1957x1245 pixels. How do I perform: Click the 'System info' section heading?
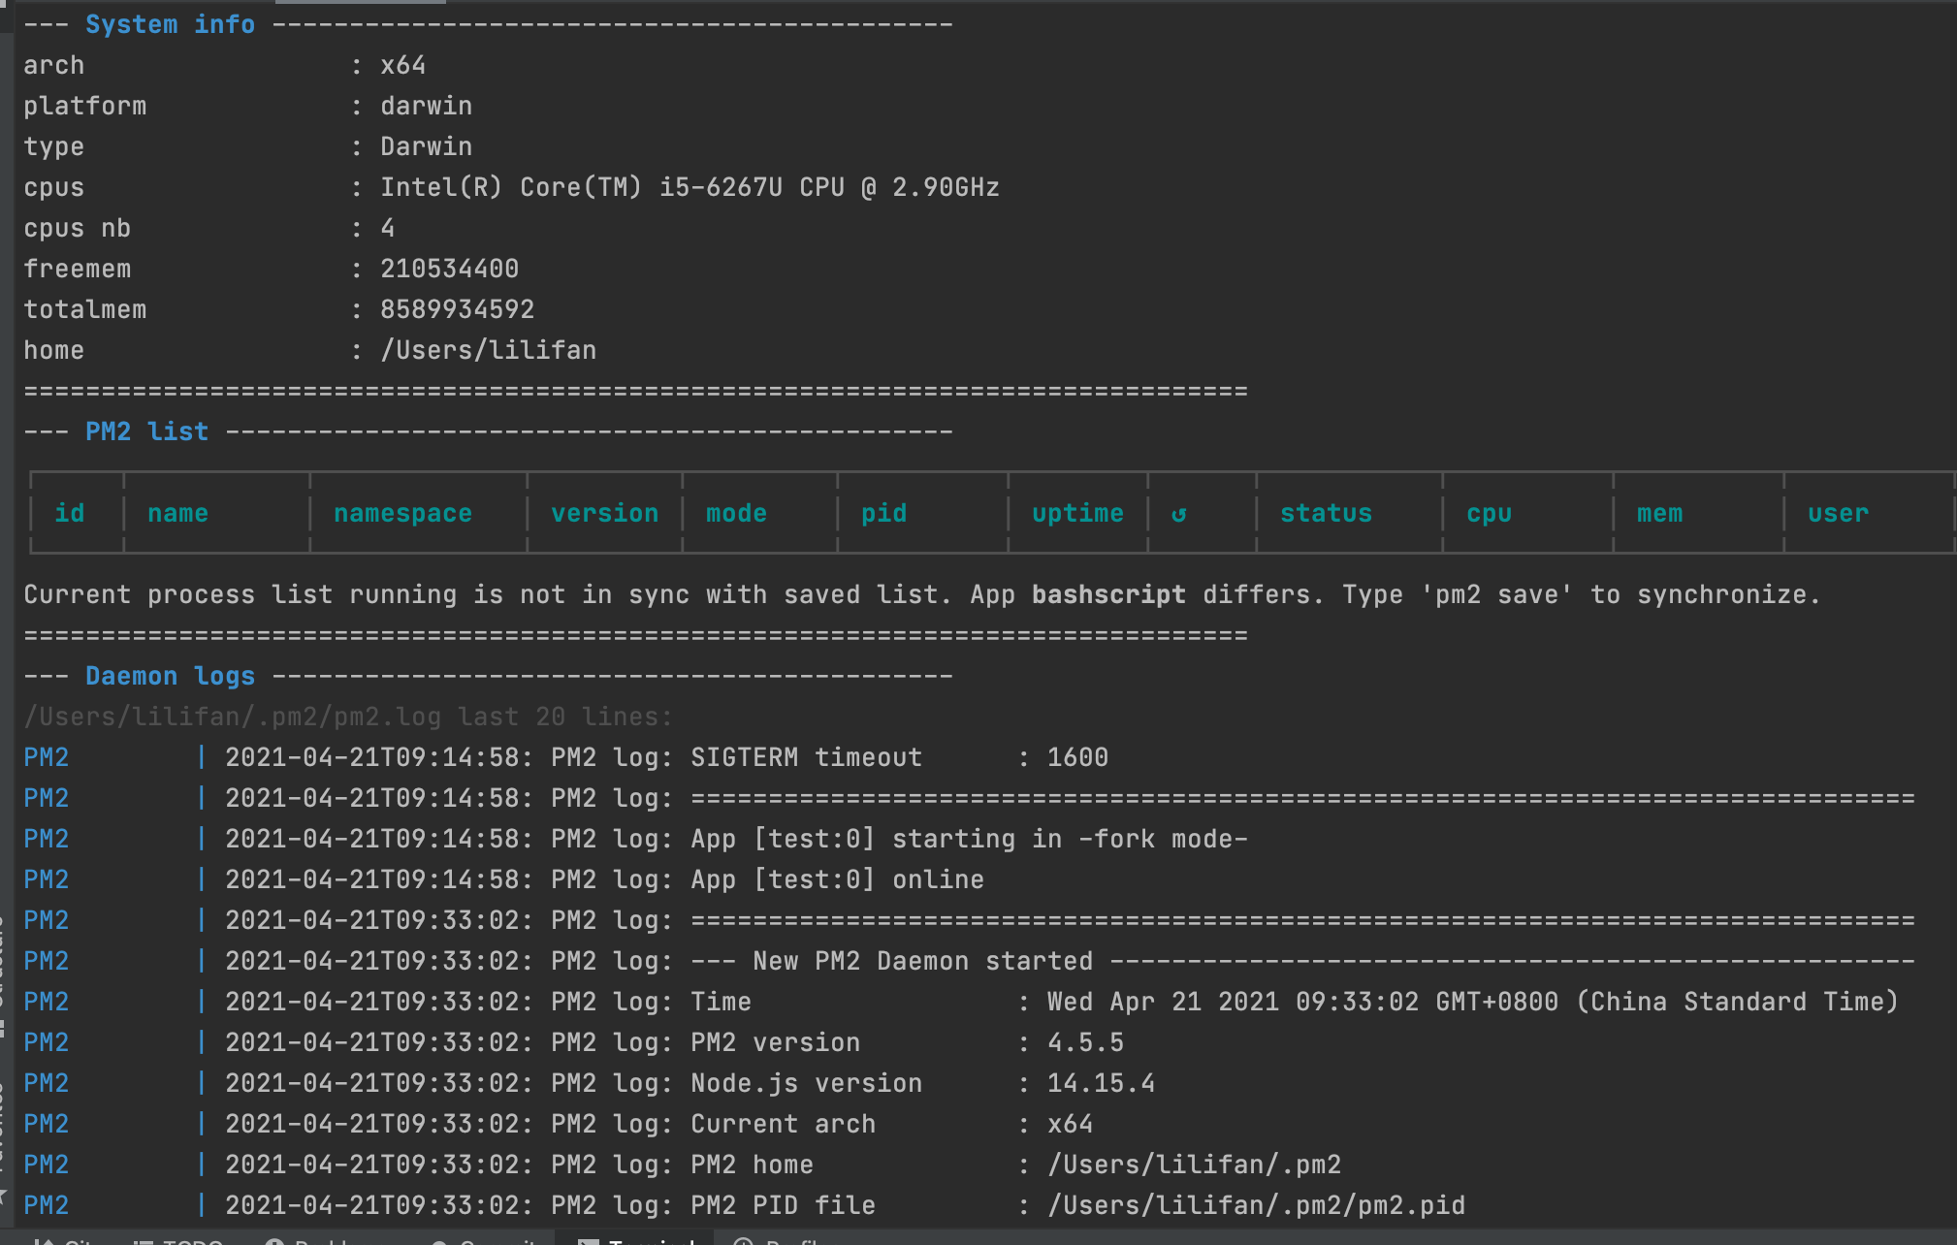pos(170,24)
